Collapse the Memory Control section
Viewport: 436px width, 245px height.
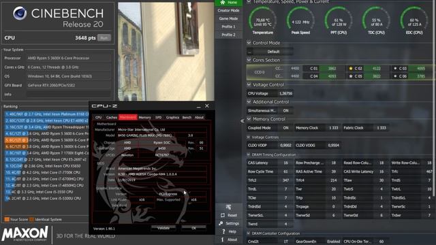(249, 119)
